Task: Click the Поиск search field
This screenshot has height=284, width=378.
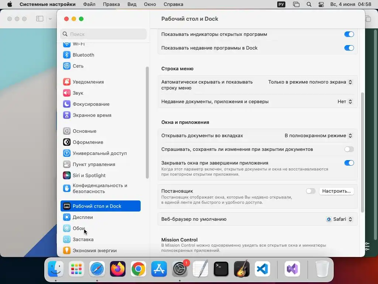Action: coord(103,34)
